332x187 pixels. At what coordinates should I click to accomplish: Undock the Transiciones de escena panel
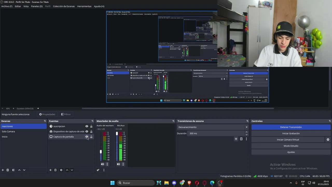click(247, 121)
